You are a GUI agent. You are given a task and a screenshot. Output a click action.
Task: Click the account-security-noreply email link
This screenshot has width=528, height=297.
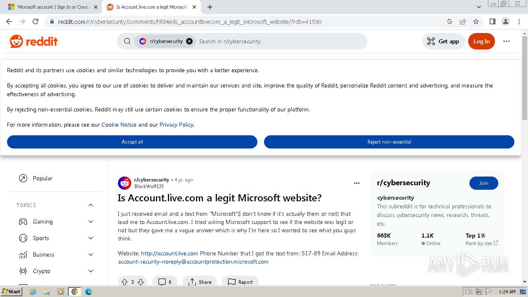click(x=193, y=262)
